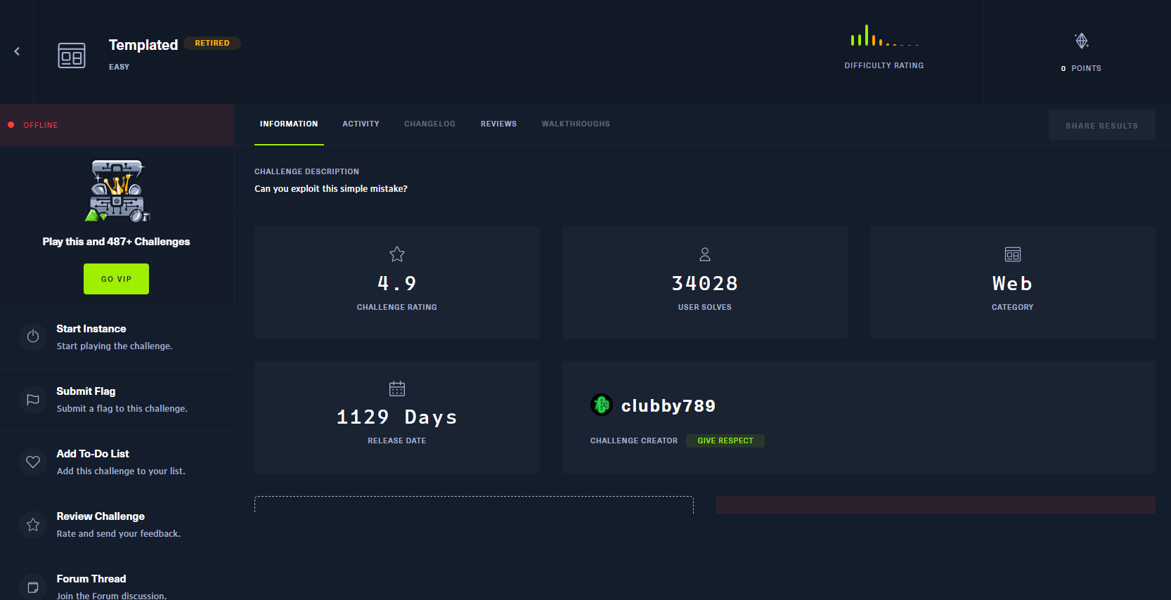Click the Share Results button
The width and height of the screenshot is (1171, 600).
(1101, 126)
